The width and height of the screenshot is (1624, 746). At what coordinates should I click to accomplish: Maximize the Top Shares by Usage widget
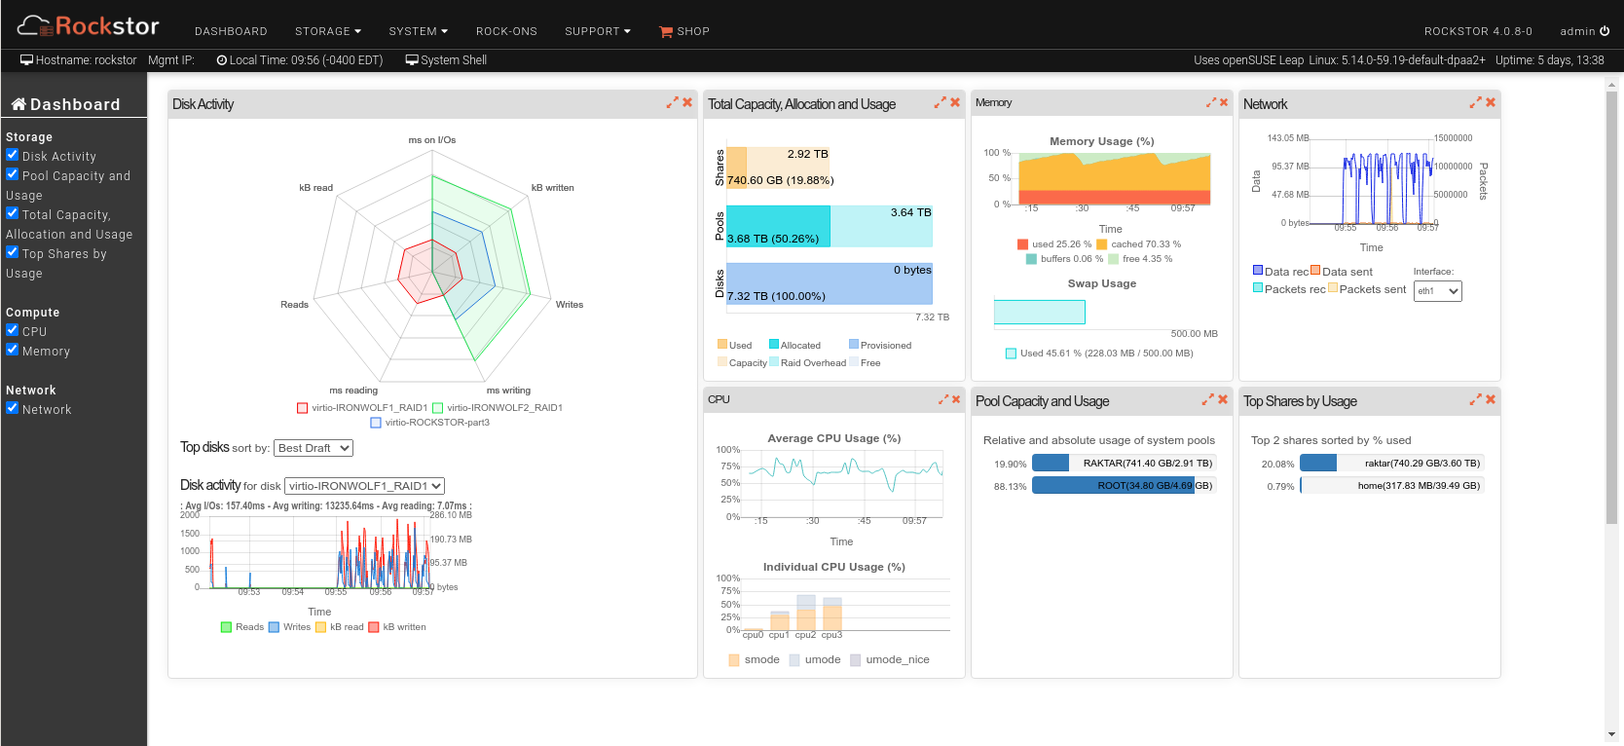pos(1475,399)
